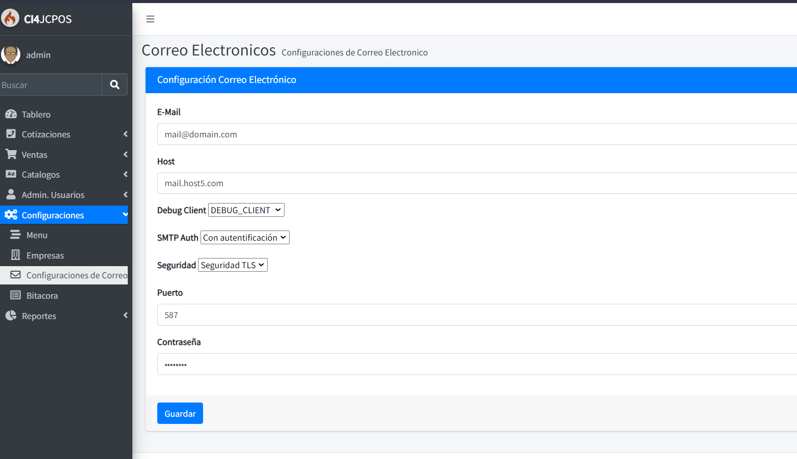The image size is (797, 459).
Task: Open the Menu submenu item
Action: [x=37, y=235]
